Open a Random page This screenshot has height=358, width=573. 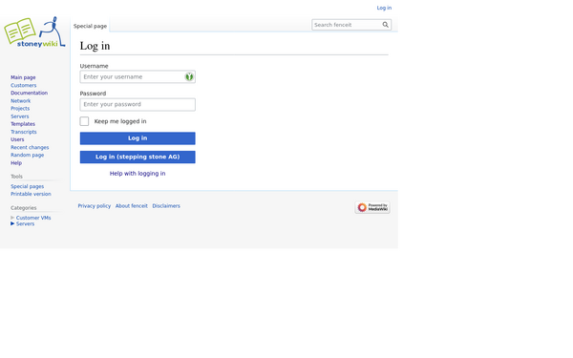[28, 155]
